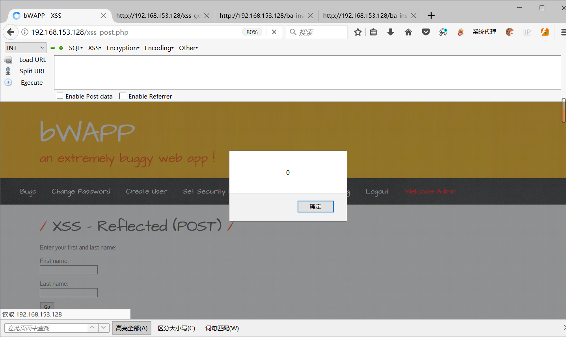Save page to Pocket icon
The image size is (566, 337).
coord(426,32)
